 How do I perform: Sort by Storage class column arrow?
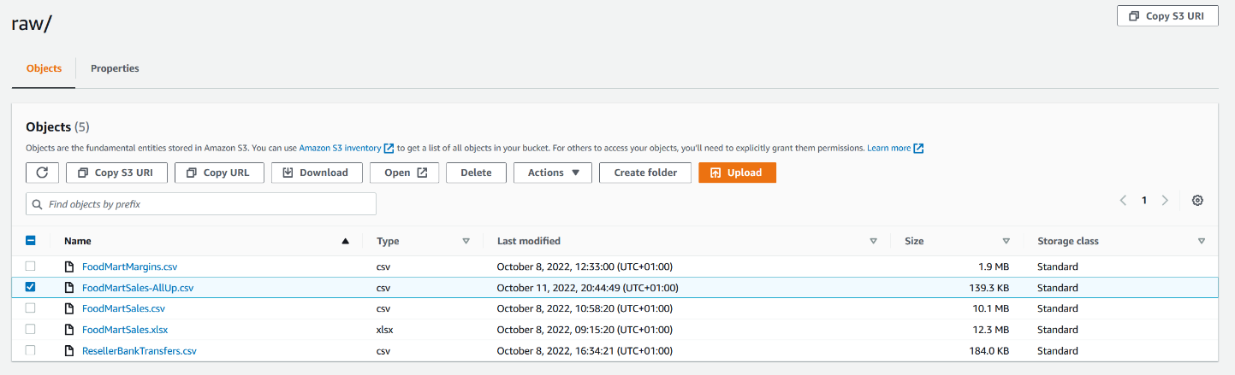[x=1202, y=241]
